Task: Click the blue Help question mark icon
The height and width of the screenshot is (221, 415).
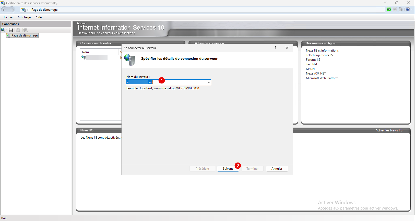Action: [x=408, y=9]
